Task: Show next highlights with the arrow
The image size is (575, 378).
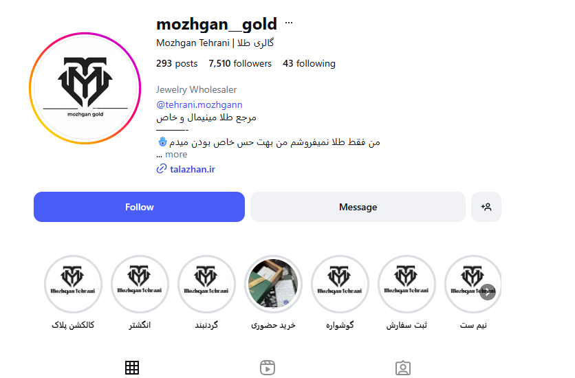Action: point(488,292)
